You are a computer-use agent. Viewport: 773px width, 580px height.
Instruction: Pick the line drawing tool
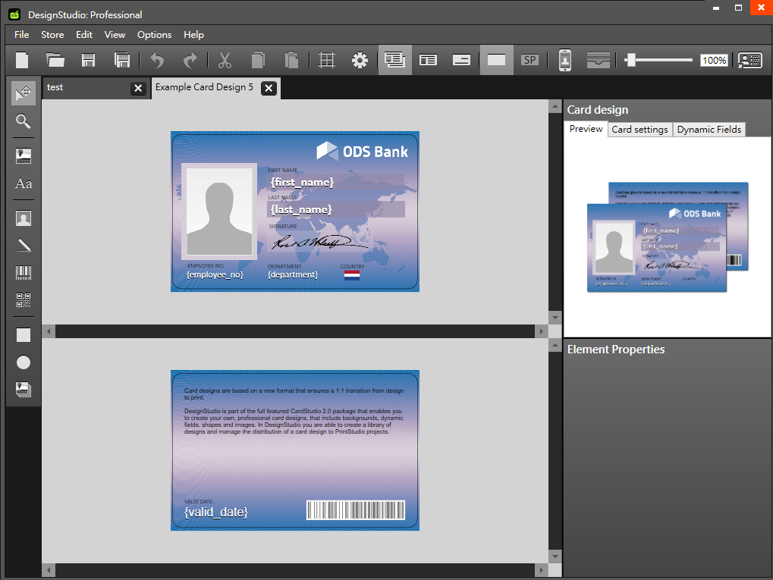point(24,246)
